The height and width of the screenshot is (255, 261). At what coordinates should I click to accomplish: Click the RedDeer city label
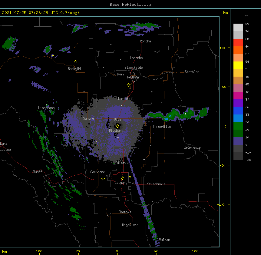(x=134, y=77)
